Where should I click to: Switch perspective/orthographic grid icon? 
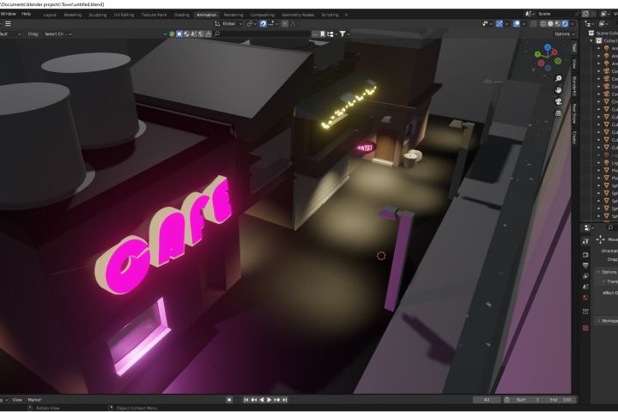(x=559, y=113)
